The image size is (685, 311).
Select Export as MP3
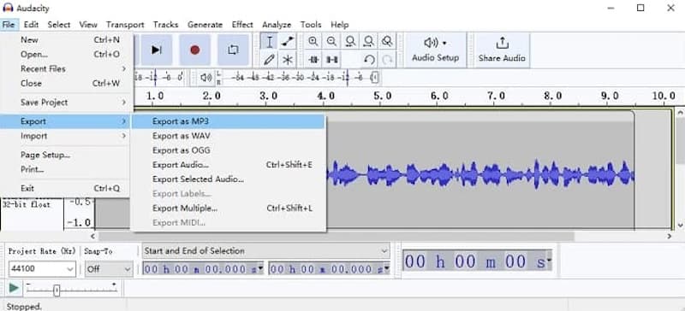[228, 121]
